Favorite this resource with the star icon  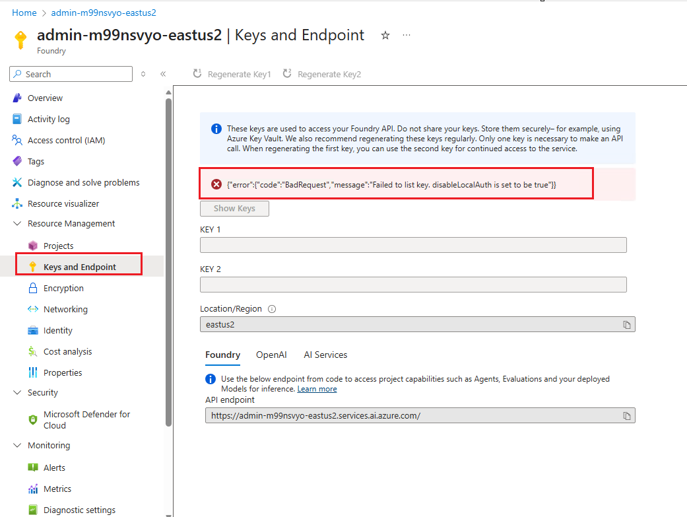point(385,35)
